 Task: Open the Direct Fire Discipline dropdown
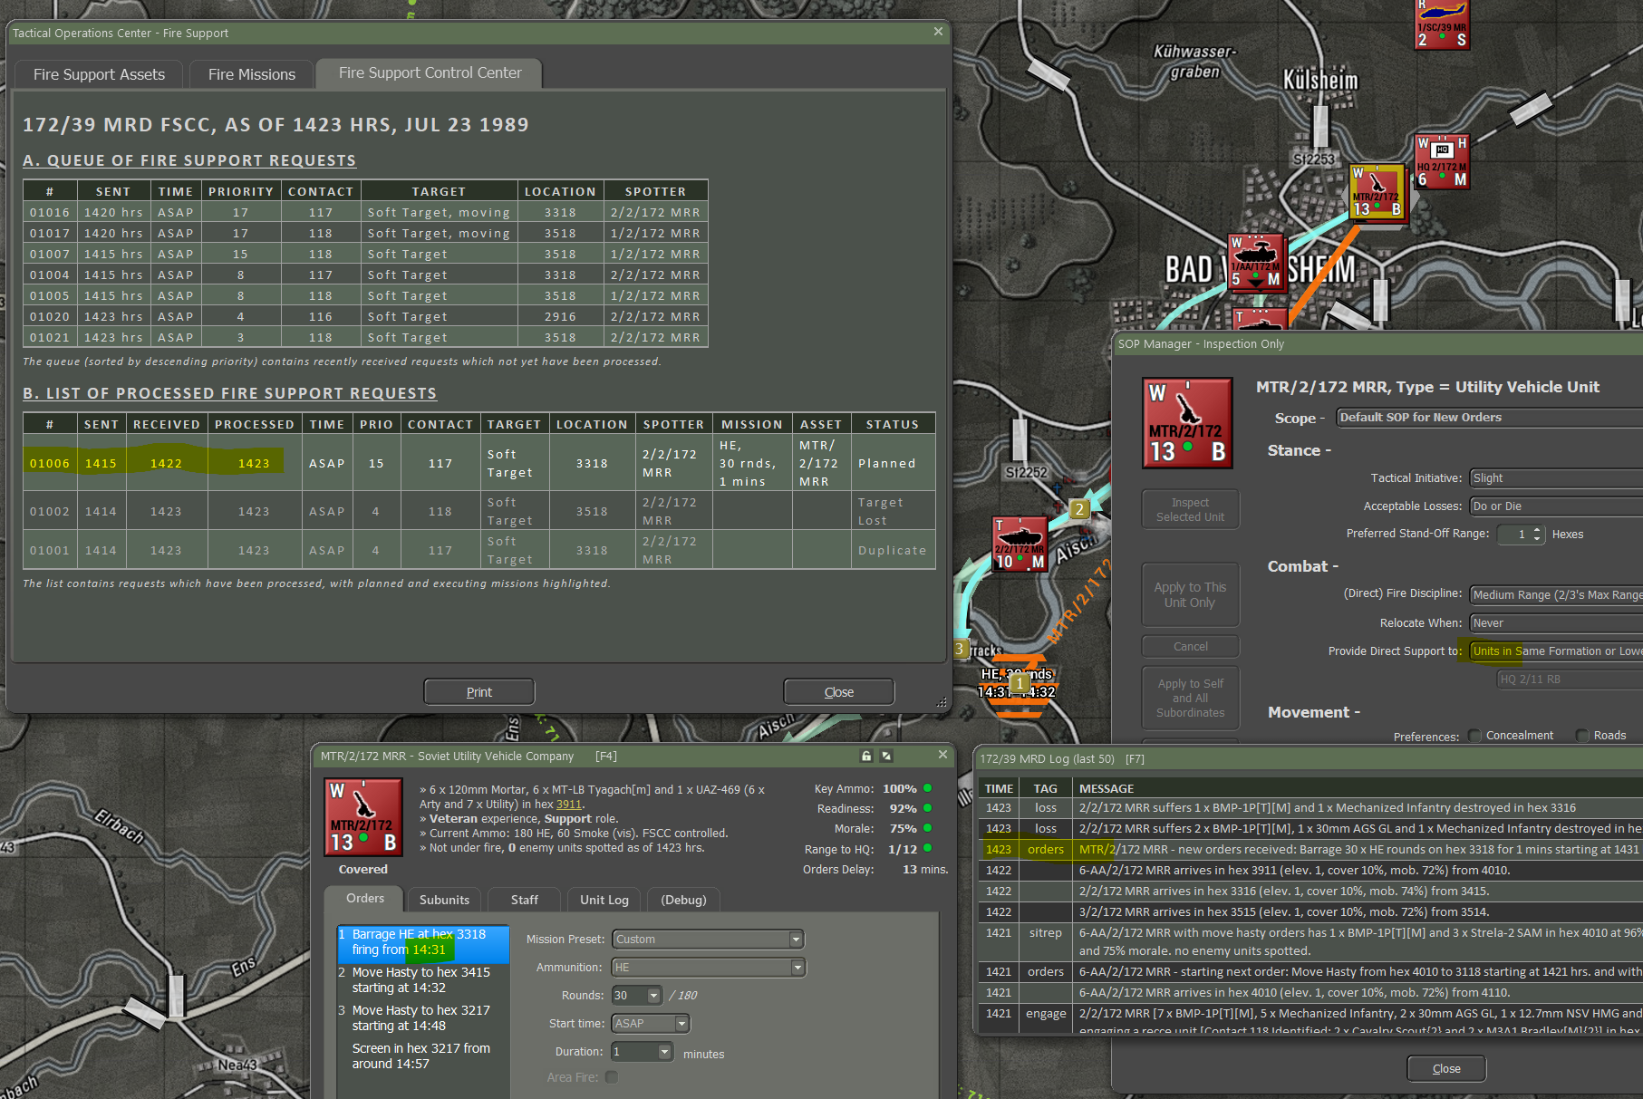[x=1556, y=595]
